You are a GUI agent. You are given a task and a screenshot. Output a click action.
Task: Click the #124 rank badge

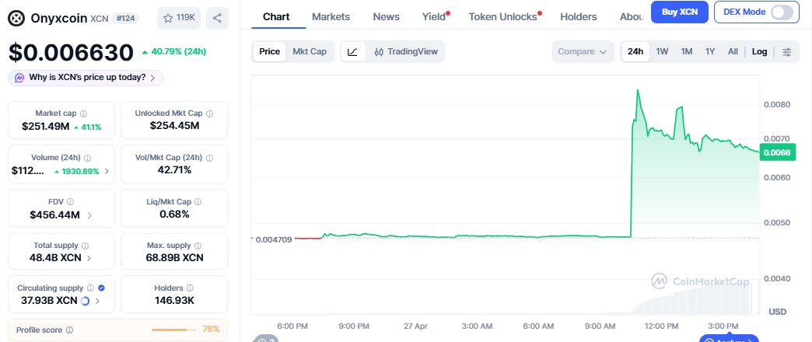click(x=124, y=19)
